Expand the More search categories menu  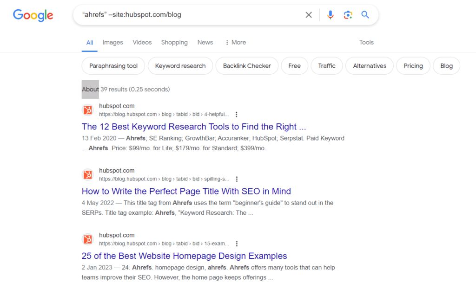[236, 42]
